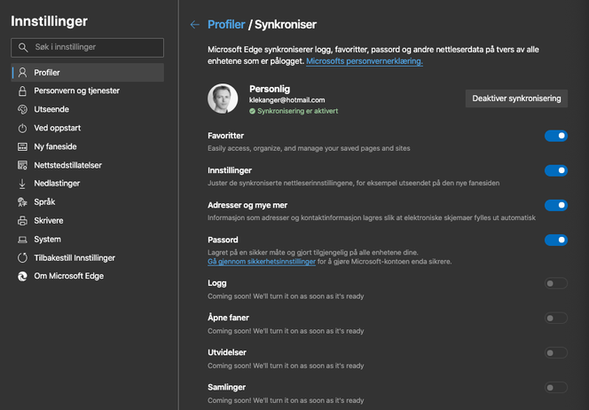Open Om Microsoft Edge page

click(x=87, y=276)
